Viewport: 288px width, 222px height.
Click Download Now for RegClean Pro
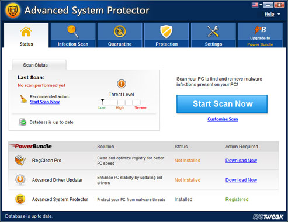coord(241,161)
